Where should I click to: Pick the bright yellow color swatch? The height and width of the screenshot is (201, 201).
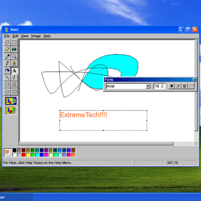(28, 155)
